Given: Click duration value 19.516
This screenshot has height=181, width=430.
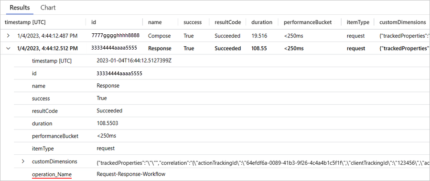Looking at the screenshot, I should (x=259, y=36).
